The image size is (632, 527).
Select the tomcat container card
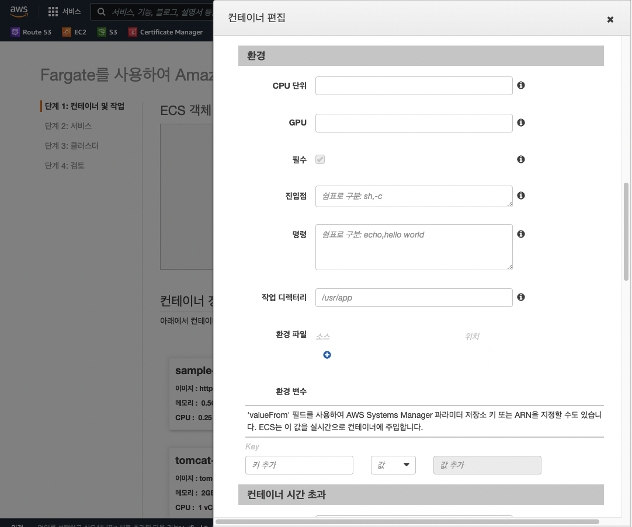tap(191, 483)
